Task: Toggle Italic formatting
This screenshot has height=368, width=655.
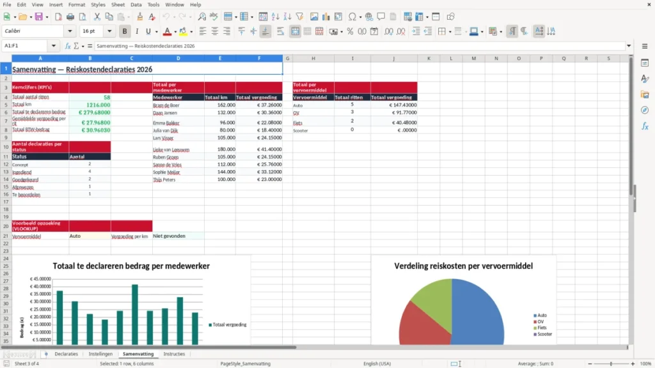Action: tap(137, 31)
